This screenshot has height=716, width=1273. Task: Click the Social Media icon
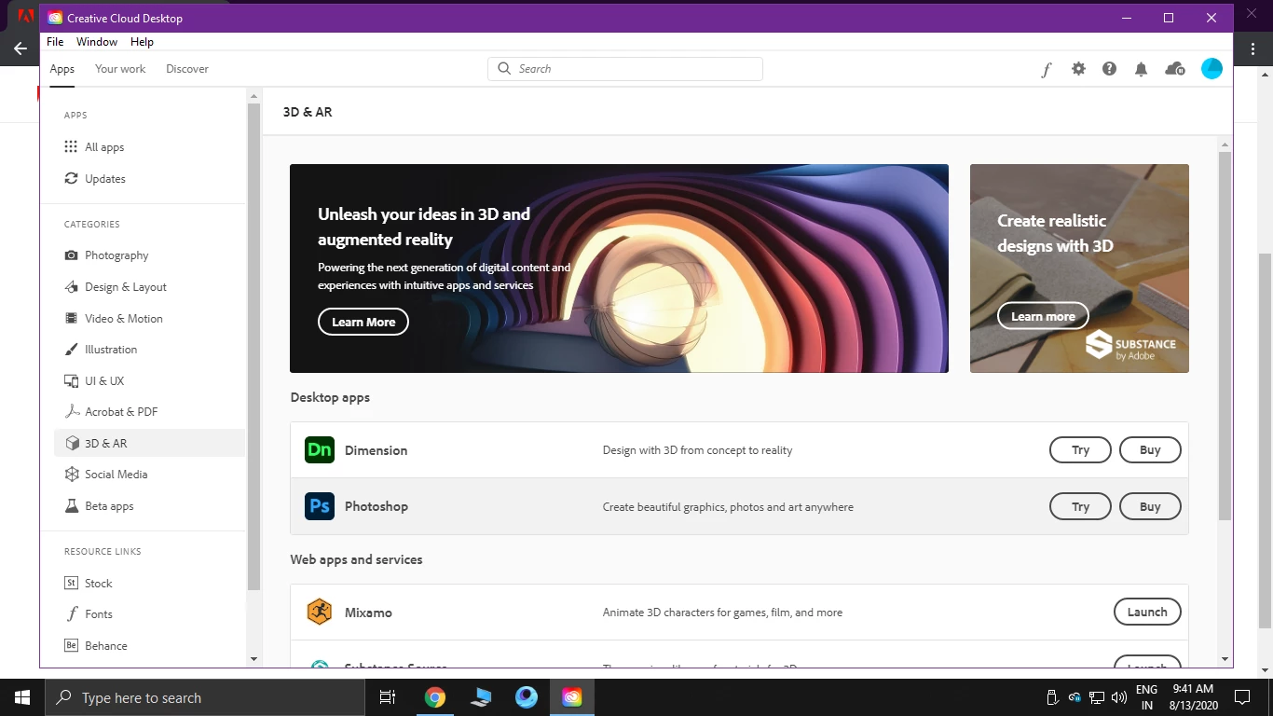pos(71,475)
